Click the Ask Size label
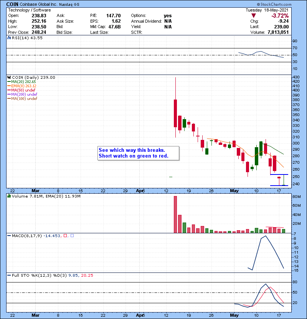 [x=65, y=21]
